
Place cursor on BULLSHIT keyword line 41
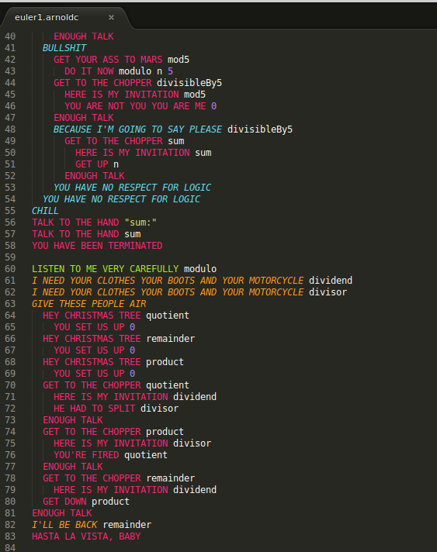click(64, 48)
